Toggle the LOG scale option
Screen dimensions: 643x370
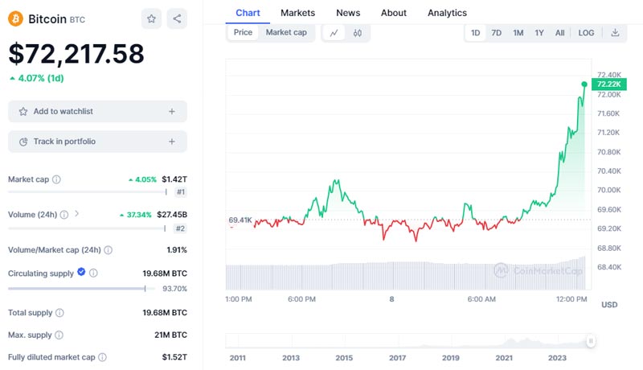pyautogui.click(x=586, y=33)
